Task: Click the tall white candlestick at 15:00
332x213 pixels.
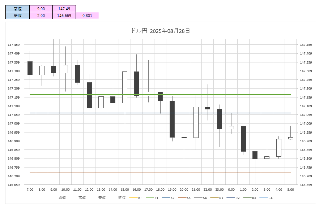Action: (x=125, y=87)
